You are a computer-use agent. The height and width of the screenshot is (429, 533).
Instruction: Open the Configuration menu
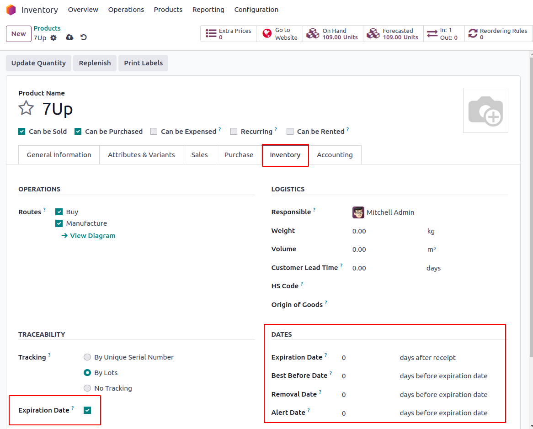[x=256, y=10]
